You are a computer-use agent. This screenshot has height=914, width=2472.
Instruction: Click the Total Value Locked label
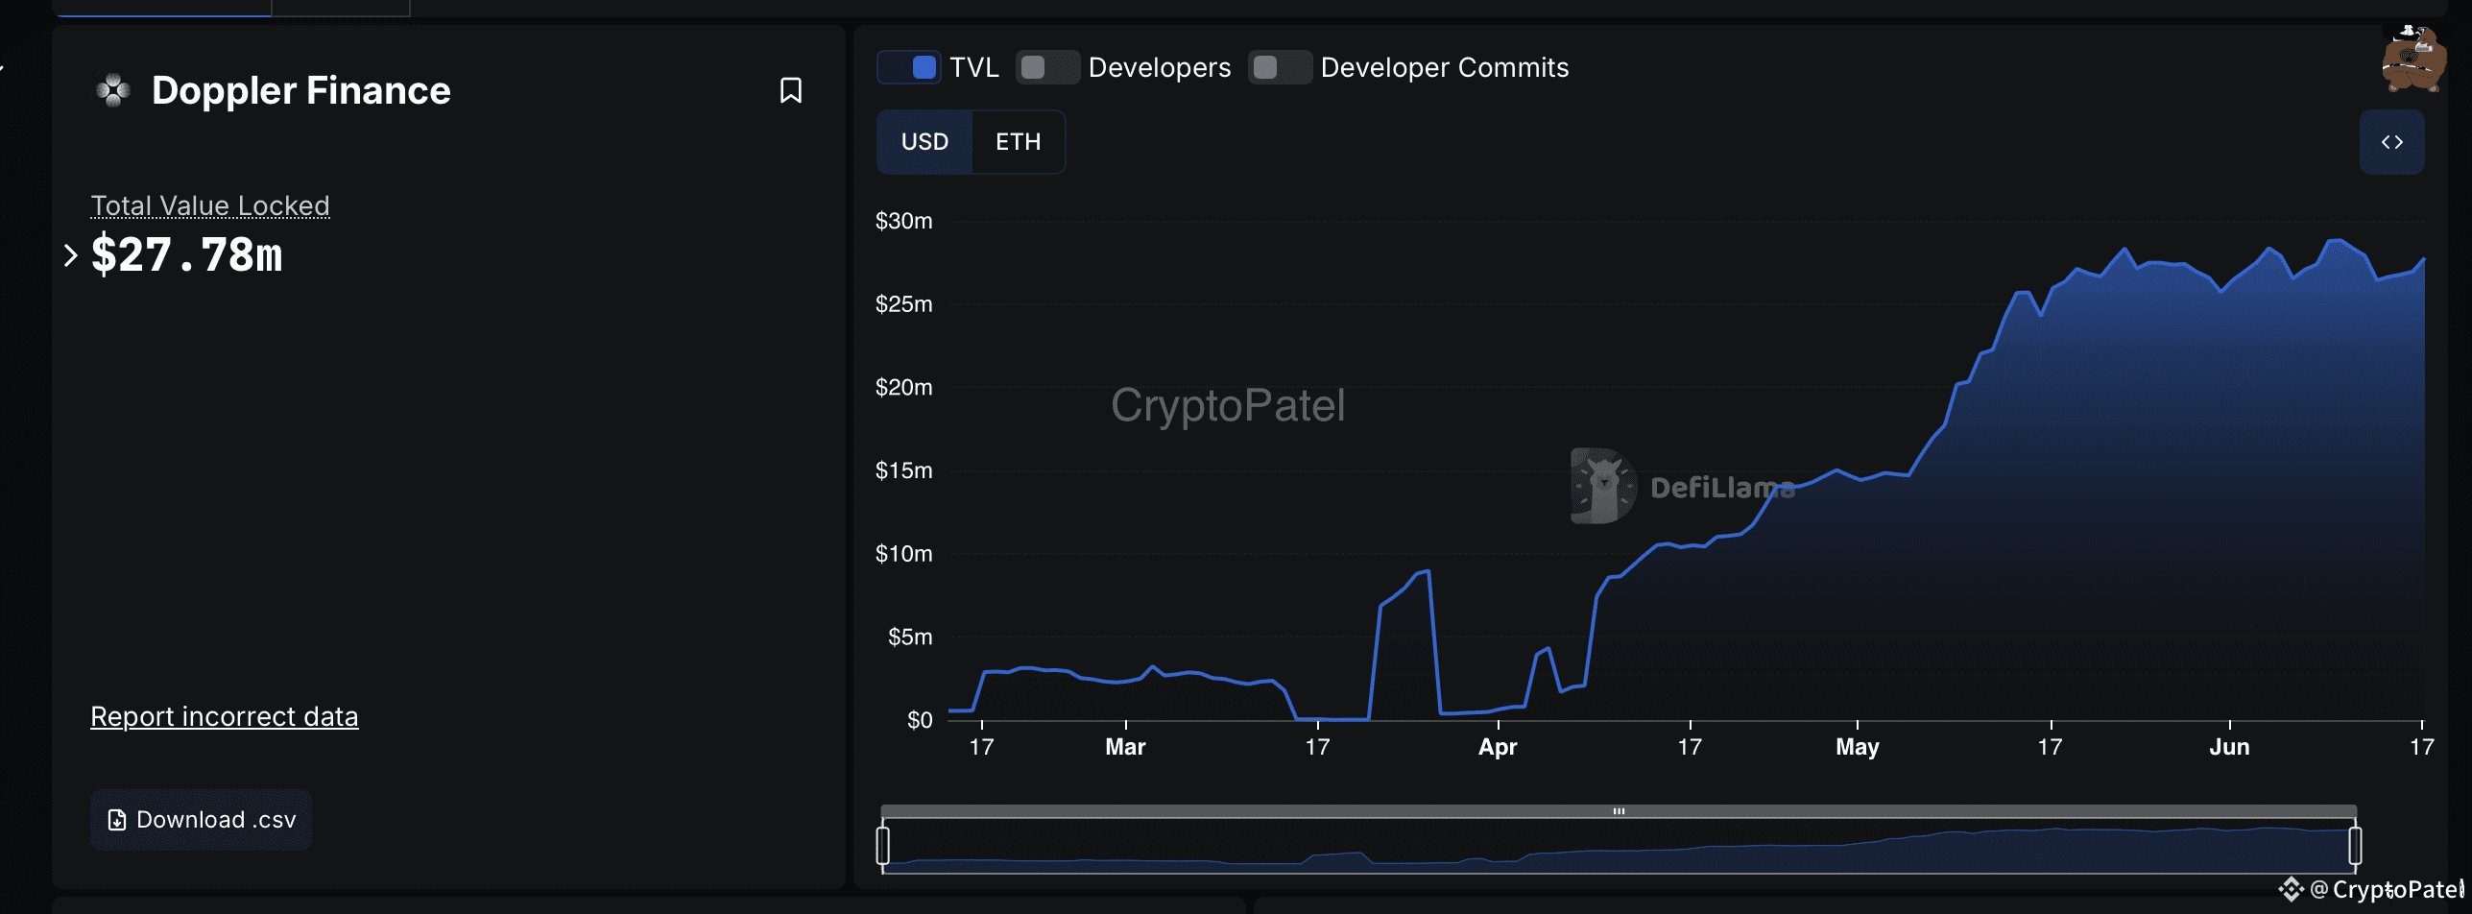[x=209, y=205]
